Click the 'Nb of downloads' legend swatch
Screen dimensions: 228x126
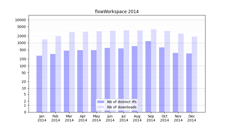tap(101, 107)
